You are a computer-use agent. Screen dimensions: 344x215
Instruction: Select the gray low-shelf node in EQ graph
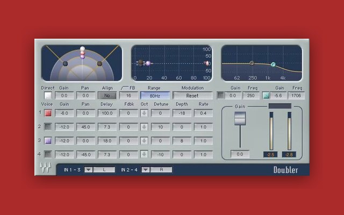[252, 63]
